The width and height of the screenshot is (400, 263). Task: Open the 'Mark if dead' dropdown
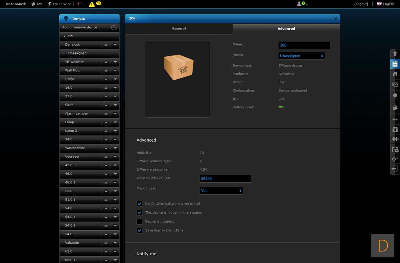coord(221,191)
